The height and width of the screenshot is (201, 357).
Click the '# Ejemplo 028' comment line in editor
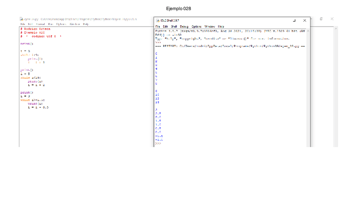[32, 32]
